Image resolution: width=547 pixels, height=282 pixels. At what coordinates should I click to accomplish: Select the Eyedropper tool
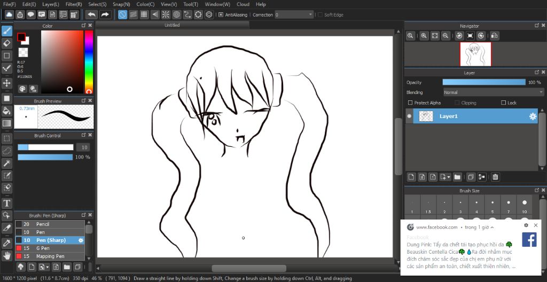click(x=6, y=243)
